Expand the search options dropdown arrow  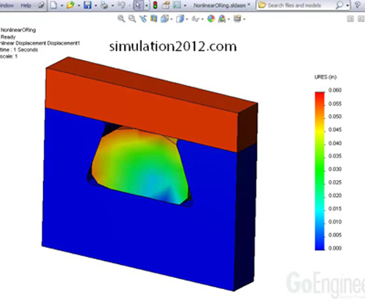coord(347,5)
